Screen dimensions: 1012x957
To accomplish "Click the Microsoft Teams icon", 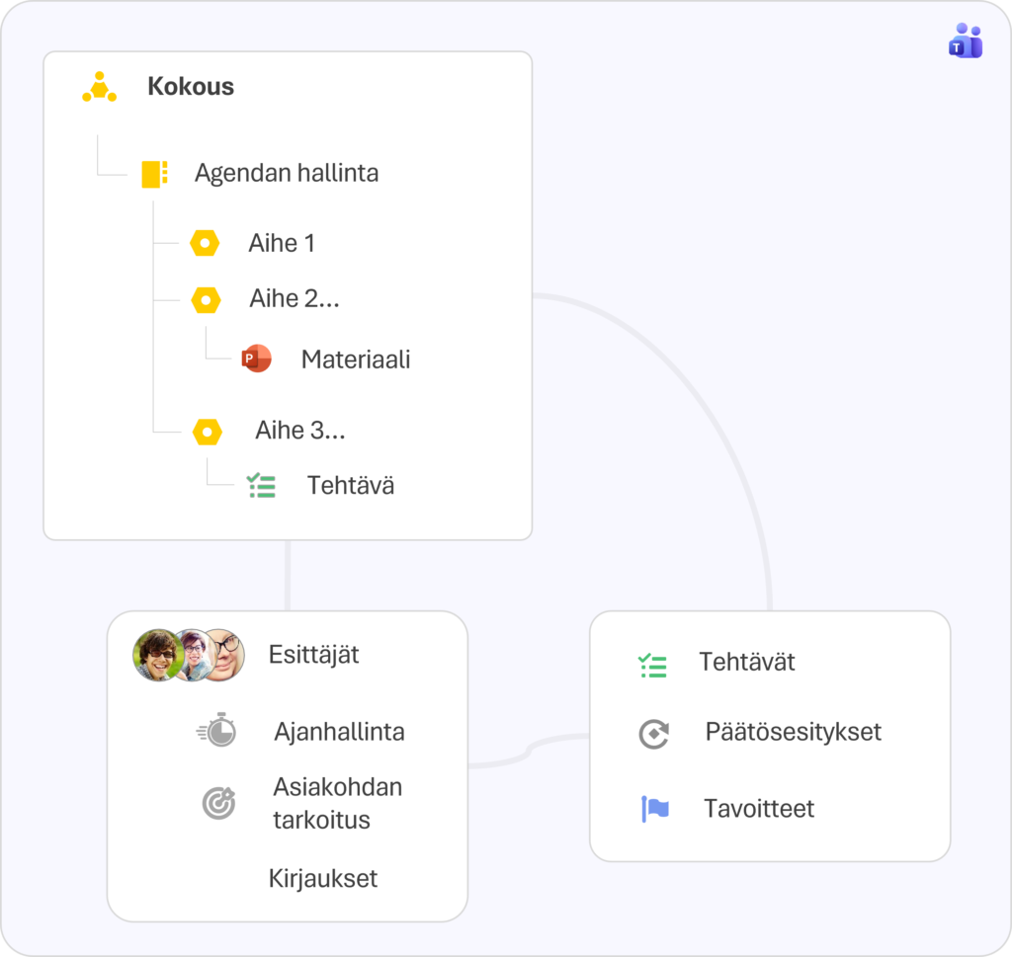I will [966, 41].
